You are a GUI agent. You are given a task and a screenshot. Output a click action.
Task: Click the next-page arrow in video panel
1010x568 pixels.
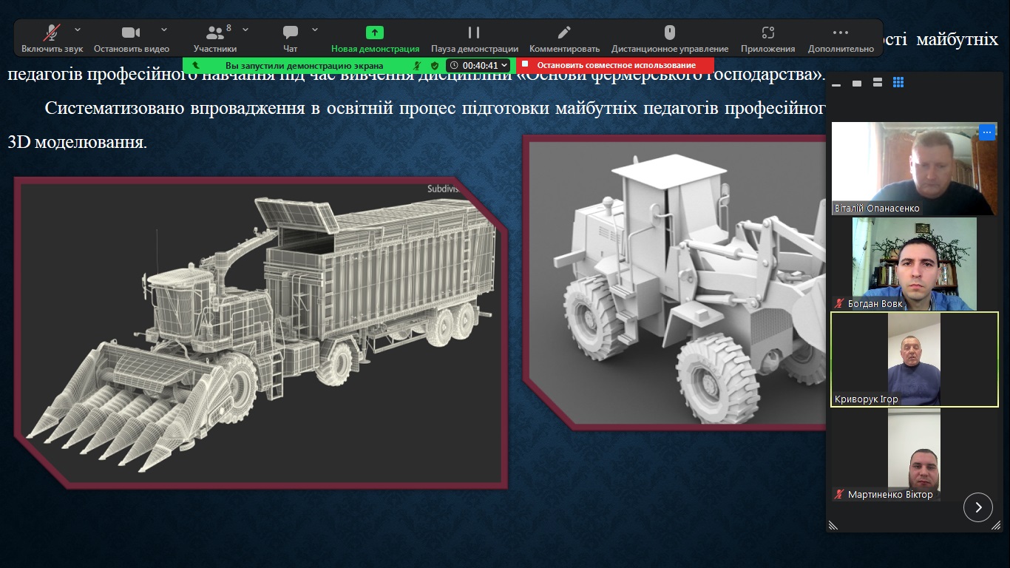(x=978, y=507)
